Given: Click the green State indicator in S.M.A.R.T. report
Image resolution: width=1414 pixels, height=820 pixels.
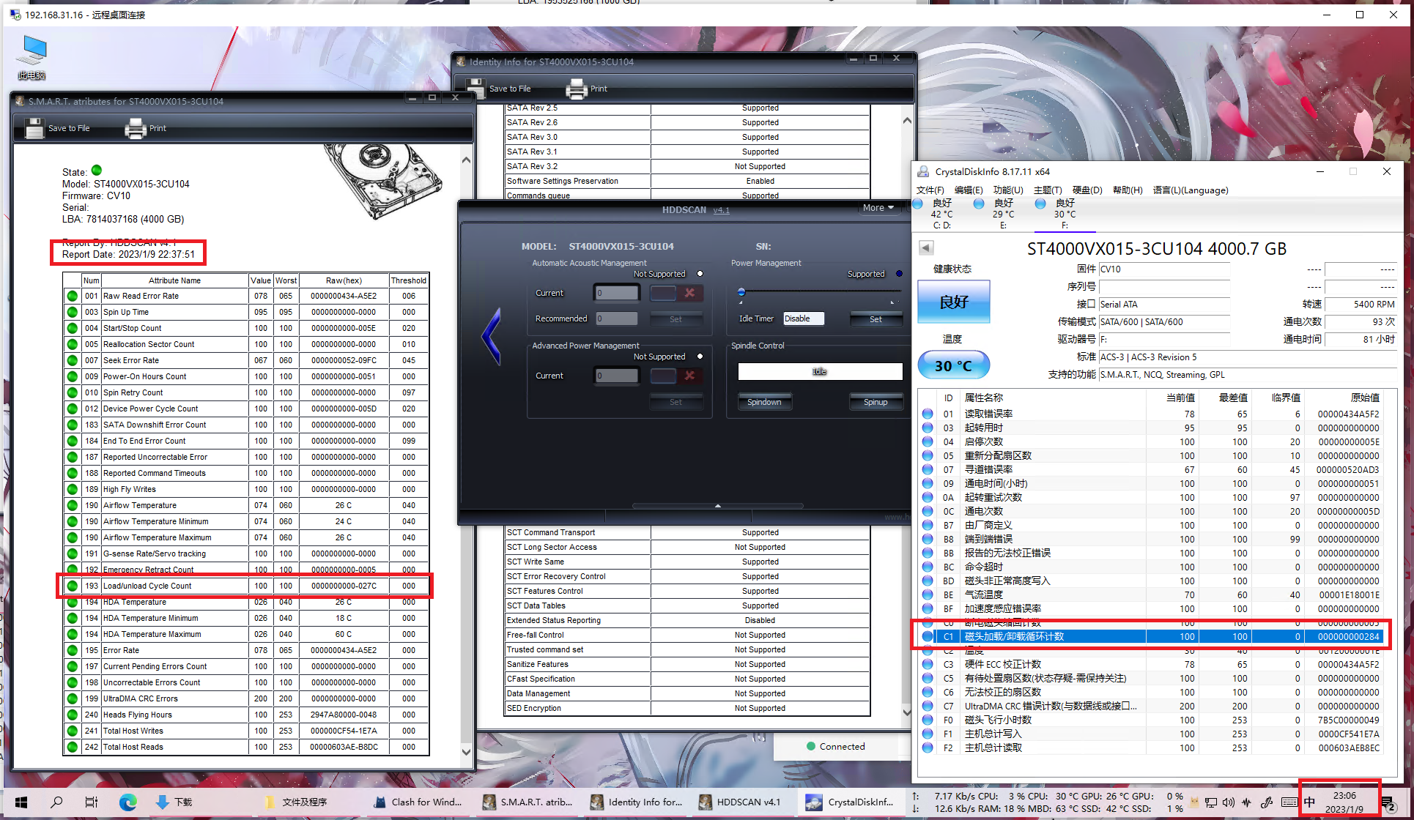Looking at the screenshot, I should 97,171.
